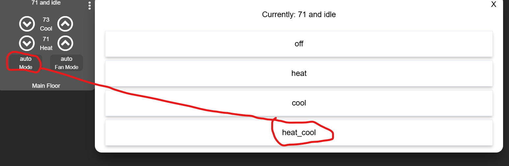Click the "Heat" setpoint label
The image size is (509, 166).
[46, 48]
